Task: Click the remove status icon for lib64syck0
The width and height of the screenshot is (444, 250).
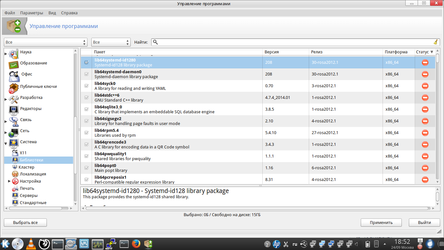Action: click(x=425, y=86)
